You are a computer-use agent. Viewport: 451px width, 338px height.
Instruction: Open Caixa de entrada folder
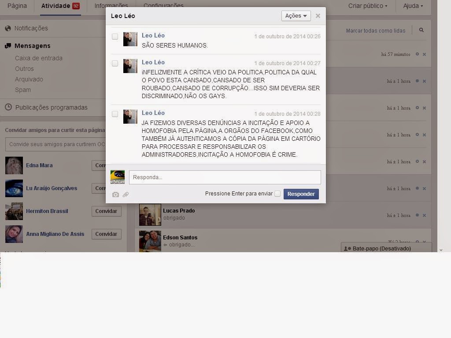click(39, 58)
